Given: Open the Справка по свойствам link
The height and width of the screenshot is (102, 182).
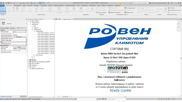Looking at the screenshot, I should click(x=6, y=96).
